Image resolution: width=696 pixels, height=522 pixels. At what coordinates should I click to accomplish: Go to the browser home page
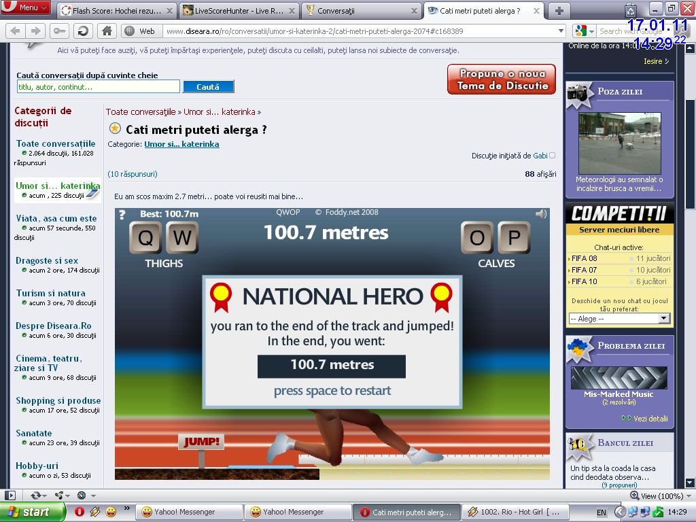106,31
